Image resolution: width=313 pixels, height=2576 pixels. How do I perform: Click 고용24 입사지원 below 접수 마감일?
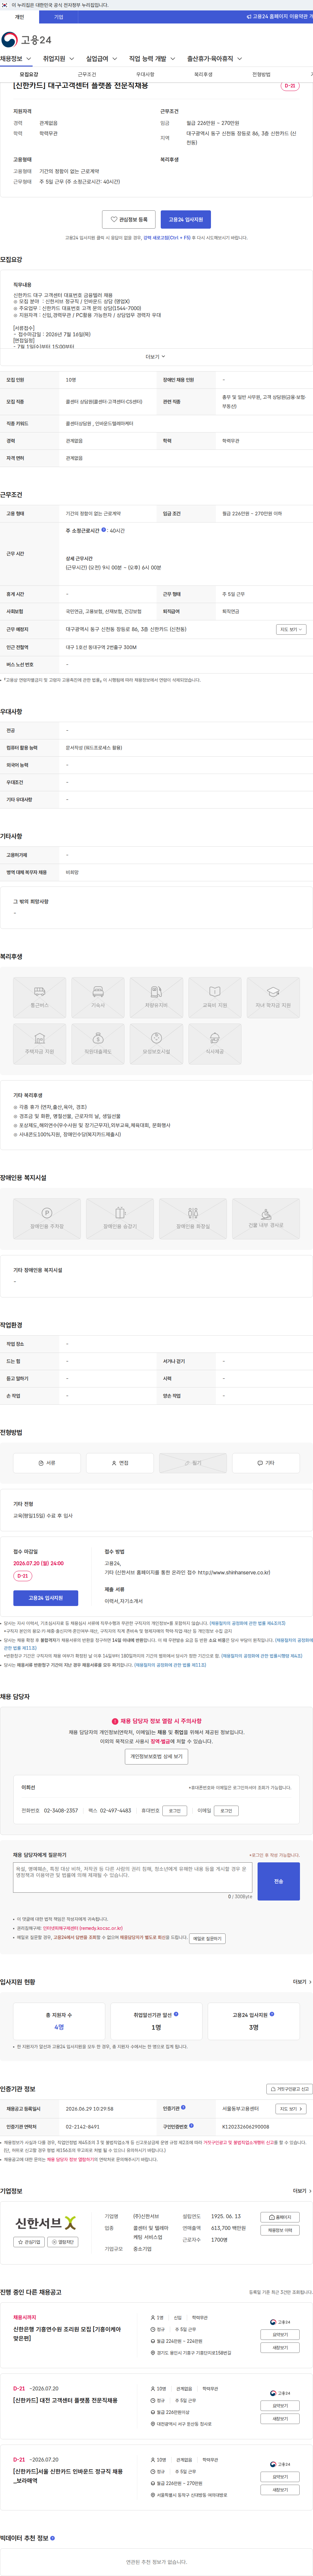pyautogui.click(x=46, y=1598)
